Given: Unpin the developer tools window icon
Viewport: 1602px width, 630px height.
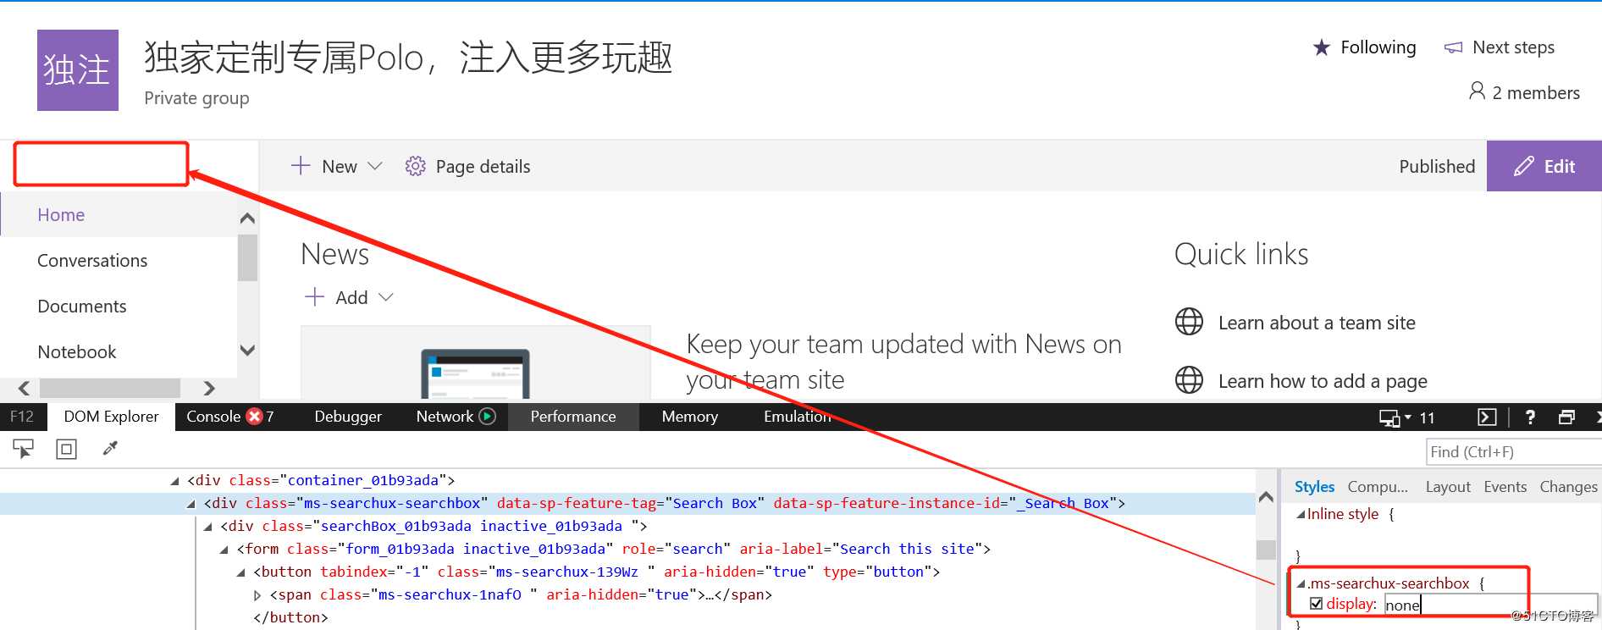Looking at the screenshot, I should 1566,417.
